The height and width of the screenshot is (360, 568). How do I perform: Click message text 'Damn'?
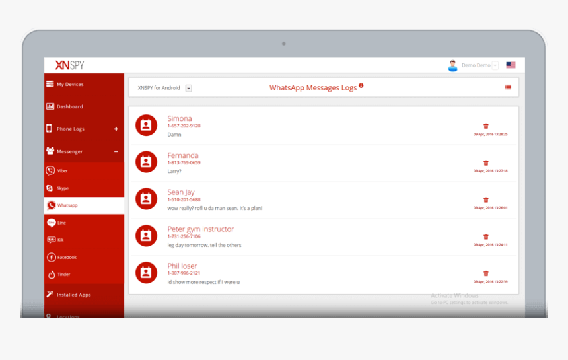click(x=174, y=135)
